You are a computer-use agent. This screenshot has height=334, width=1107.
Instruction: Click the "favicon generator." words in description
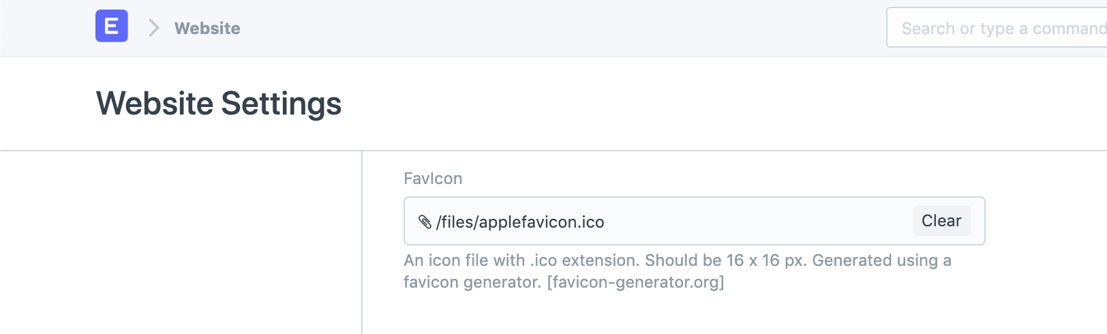click(x=472, y=282)
